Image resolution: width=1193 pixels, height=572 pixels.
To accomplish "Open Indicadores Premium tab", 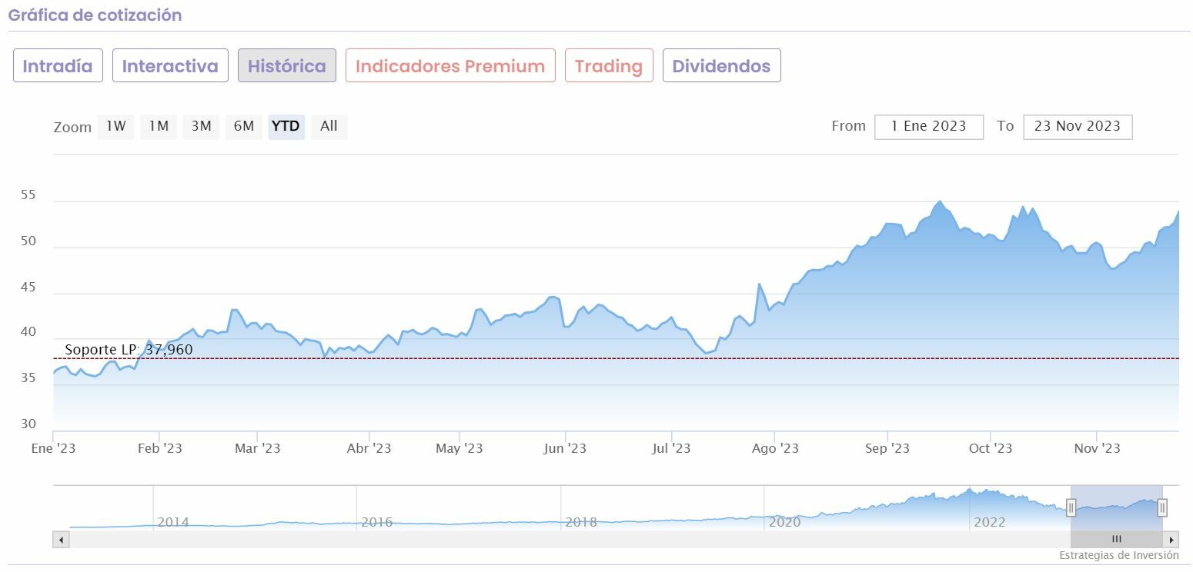I will click(x=450, y=66).
